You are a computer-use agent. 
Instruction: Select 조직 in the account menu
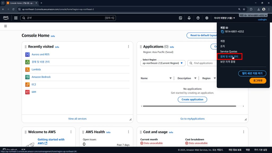(223, 46)
